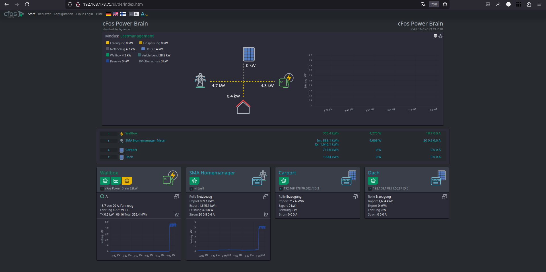Click the 70% zoom level indicator
This screenshot has height=272, width=546.
click(434, 4)
